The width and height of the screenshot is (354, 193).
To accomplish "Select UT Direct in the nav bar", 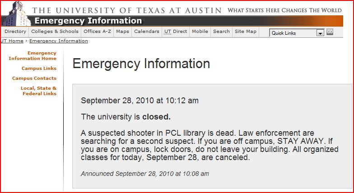I will 176,32.
